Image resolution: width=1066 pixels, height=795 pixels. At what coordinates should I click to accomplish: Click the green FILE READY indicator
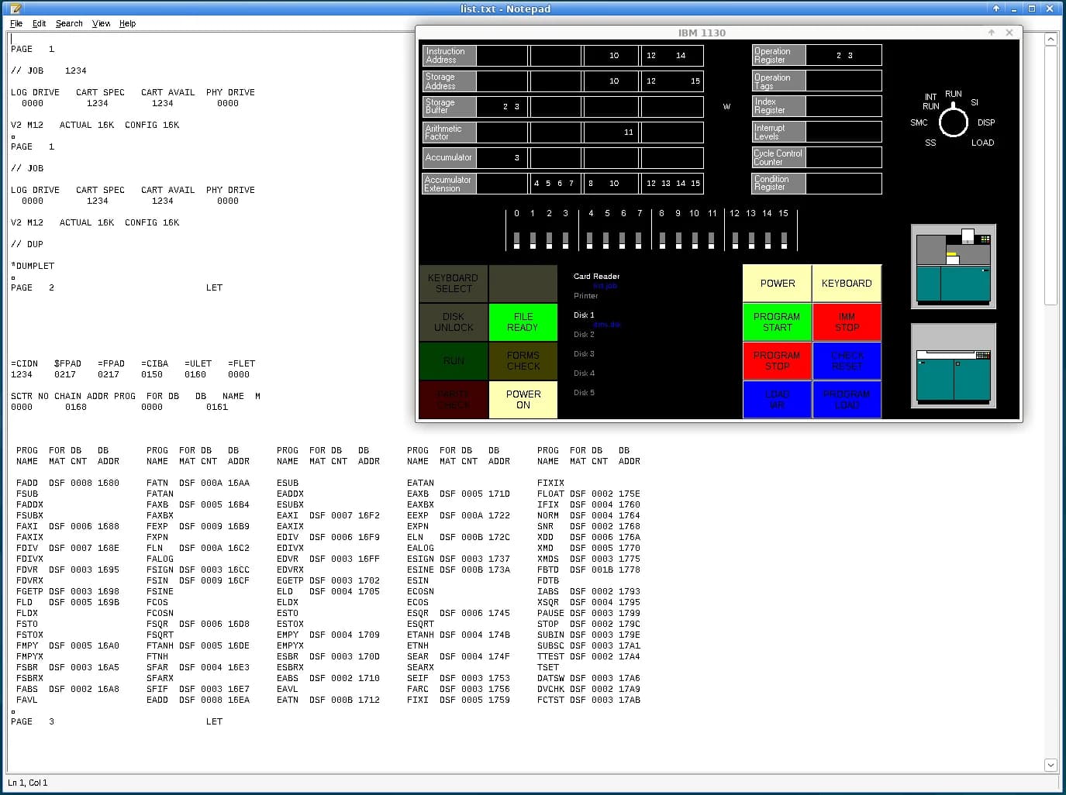(x=523, y=322)
